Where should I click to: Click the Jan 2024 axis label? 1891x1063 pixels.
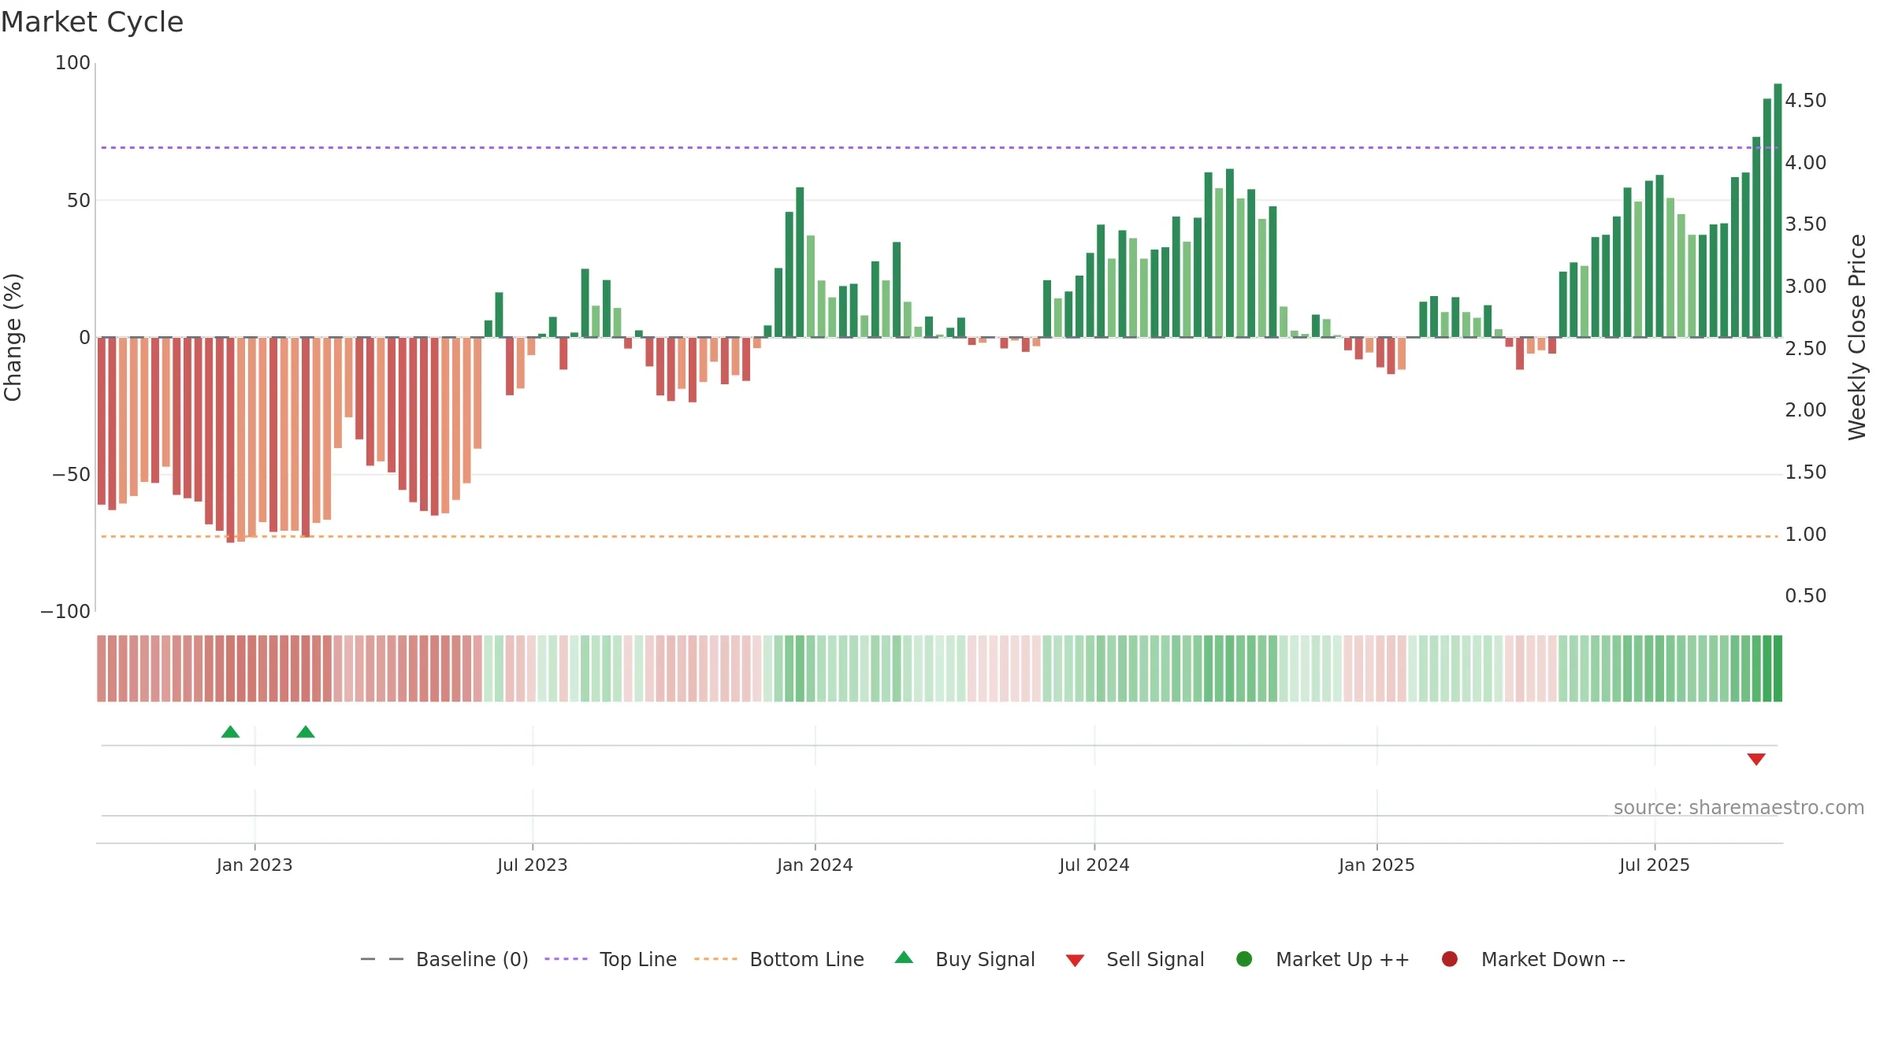point(815,865)
